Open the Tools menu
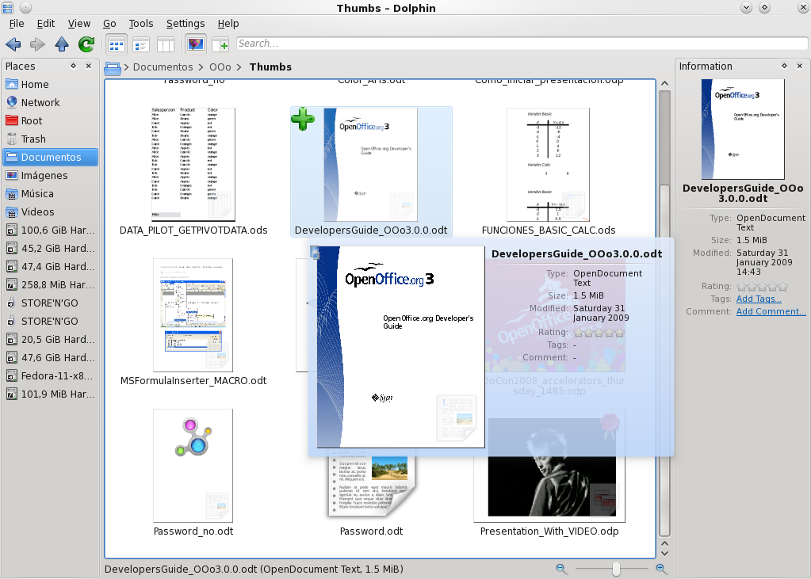 (x=140, y=24)
